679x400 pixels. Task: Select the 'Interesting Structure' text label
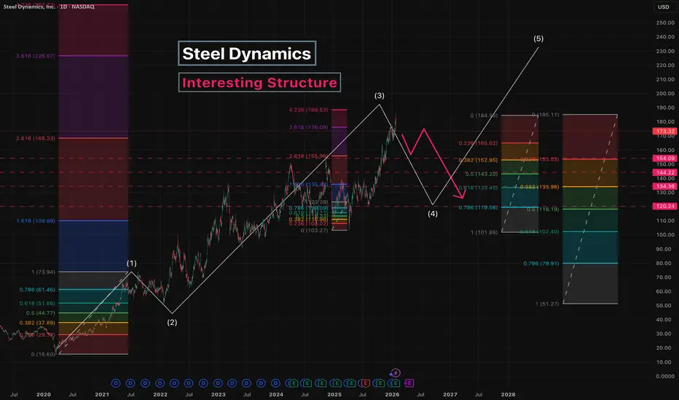(259, 83)
